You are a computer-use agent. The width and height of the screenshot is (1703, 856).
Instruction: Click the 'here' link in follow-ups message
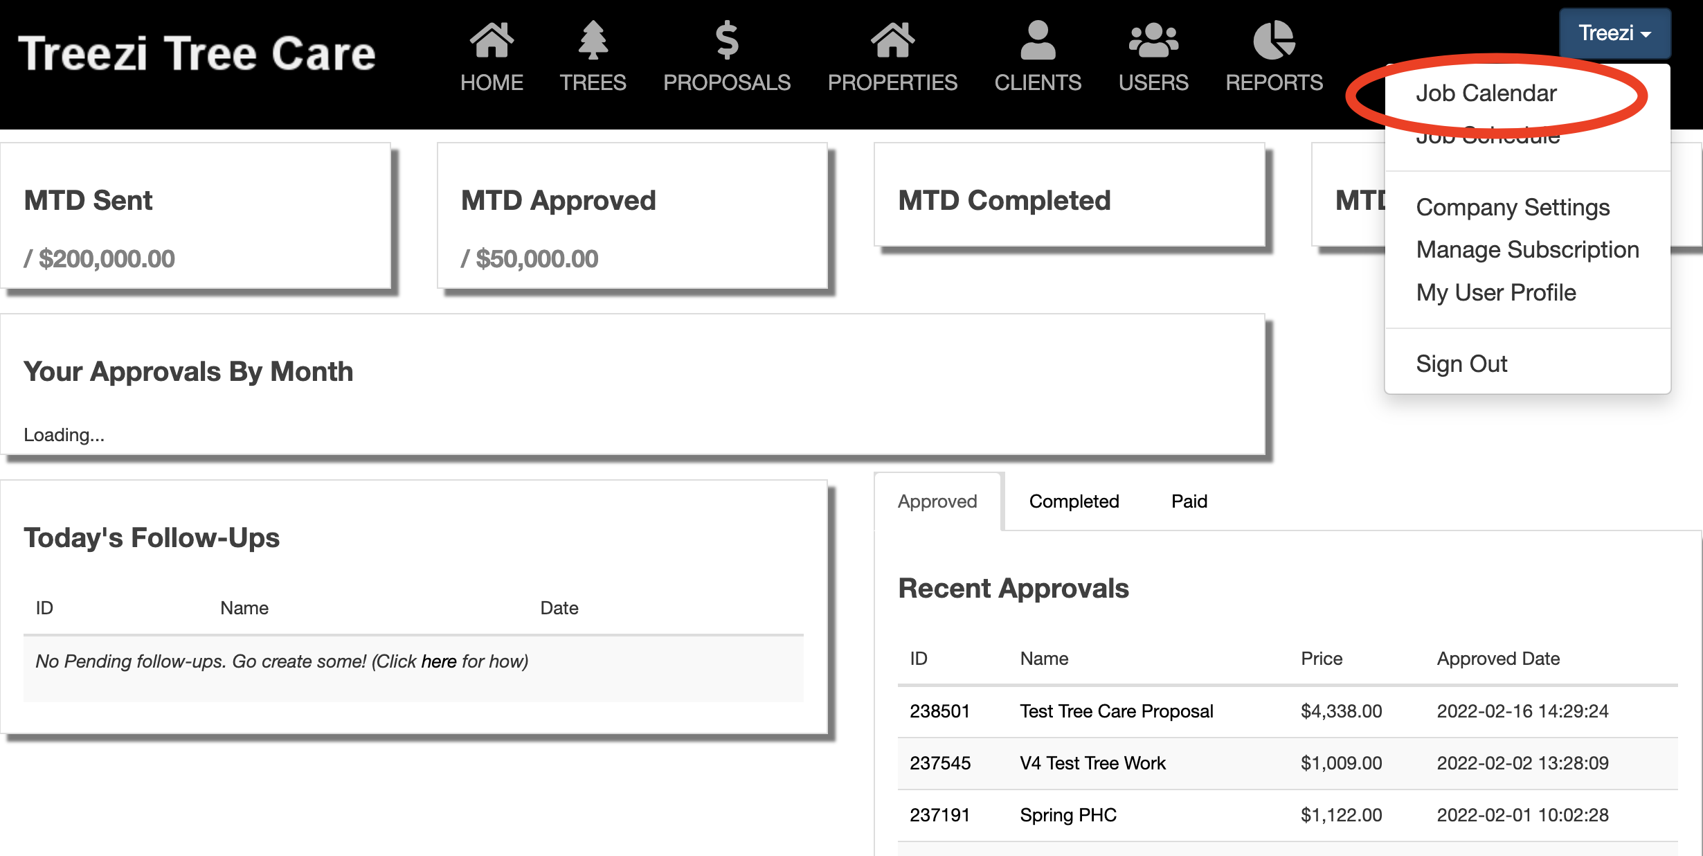coord(438,661)
